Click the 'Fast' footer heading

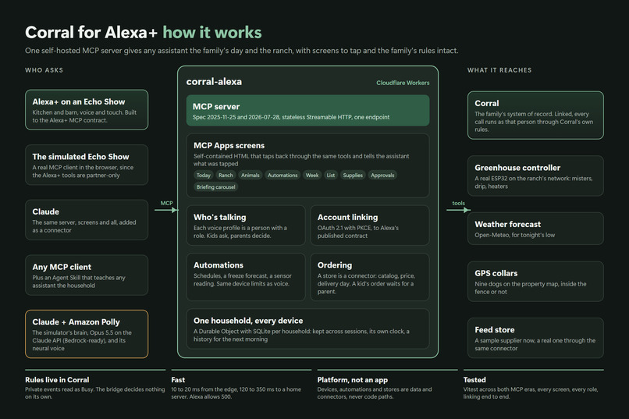(178, 380)
